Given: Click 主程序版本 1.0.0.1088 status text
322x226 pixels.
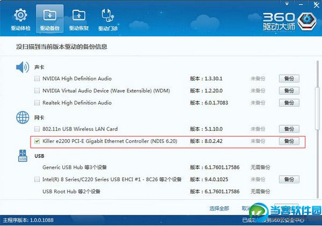Looking at the screenshot, I should [28, 220].
